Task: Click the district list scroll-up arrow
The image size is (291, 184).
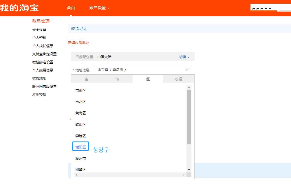Action: 189,87
